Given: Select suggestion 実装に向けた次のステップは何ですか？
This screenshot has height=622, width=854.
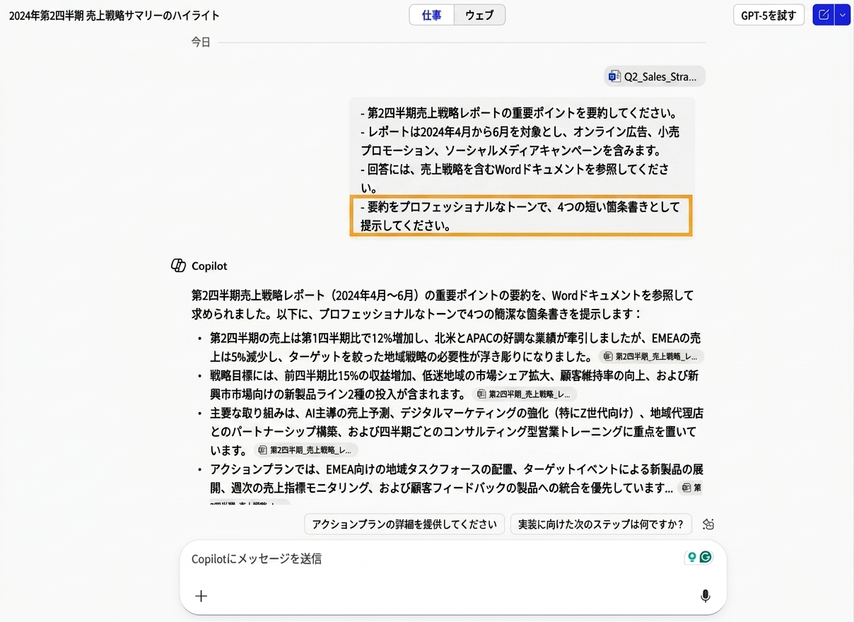Looking at the screenshot, I should click(x=601, y=524).
